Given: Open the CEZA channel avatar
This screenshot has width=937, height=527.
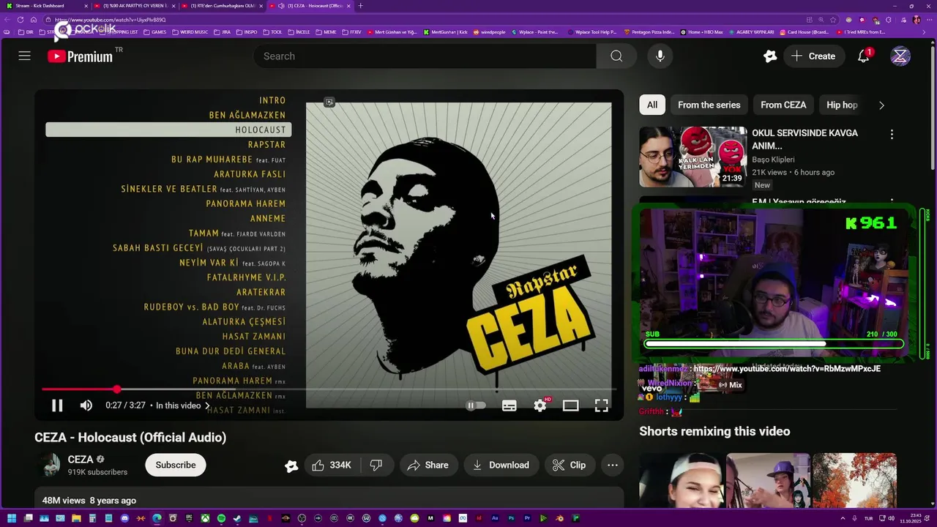Looking at the screenshot, I should pyautogui.click(x=49, y=465).
